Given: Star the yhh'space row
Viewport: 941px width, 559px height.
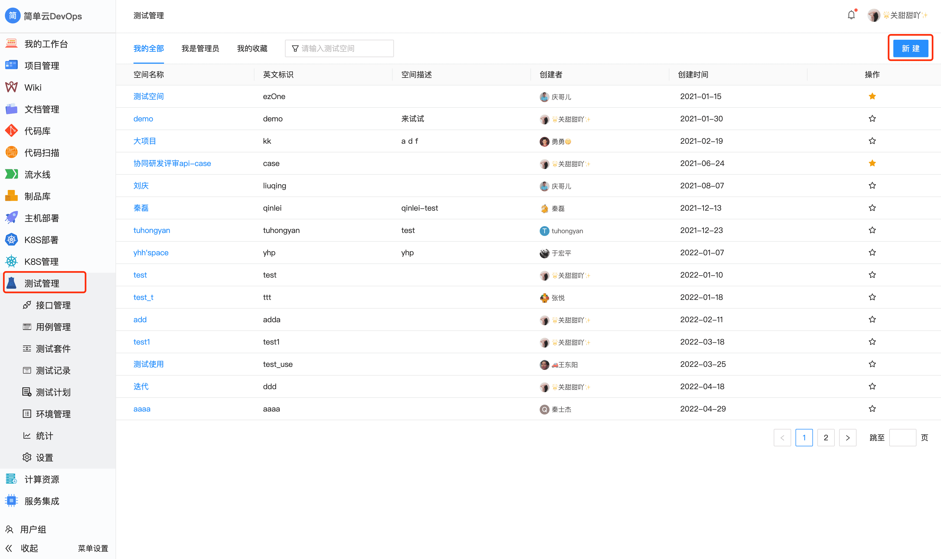Looking at the screenshot, I should pos(872,252).
